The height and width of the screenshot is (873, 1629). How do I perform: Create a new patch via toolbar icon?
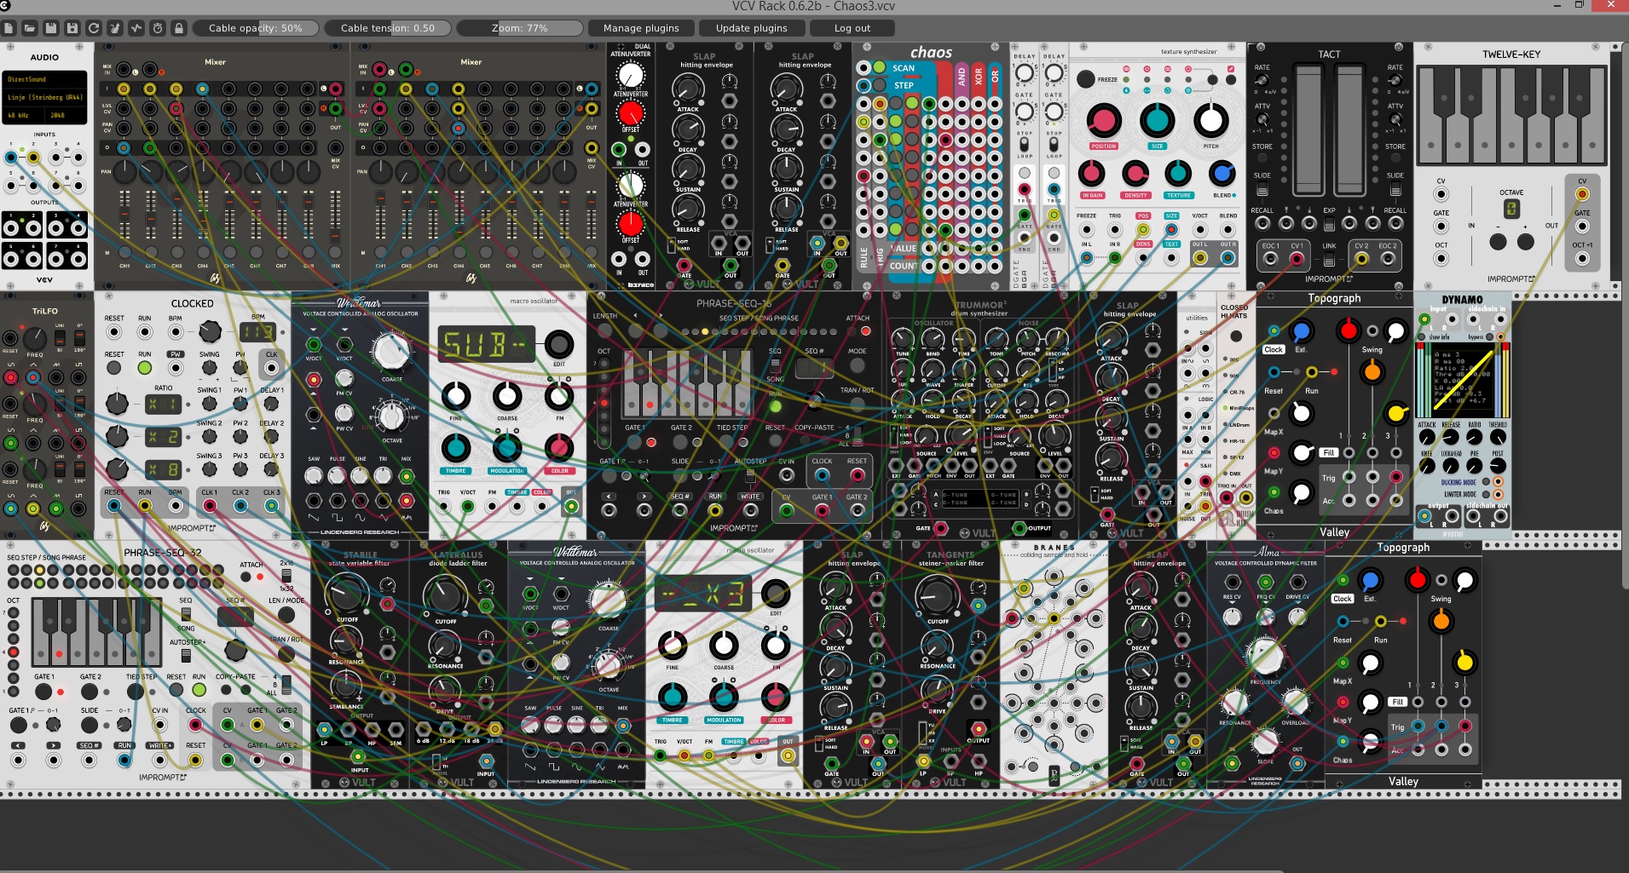[9, 28]
